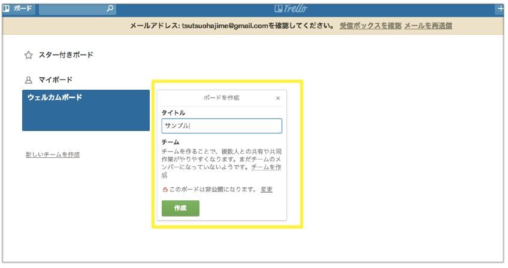The image size is (508, 268).
Task: Click the タイトル field containing サンプル
Action: tap(222, 126)
